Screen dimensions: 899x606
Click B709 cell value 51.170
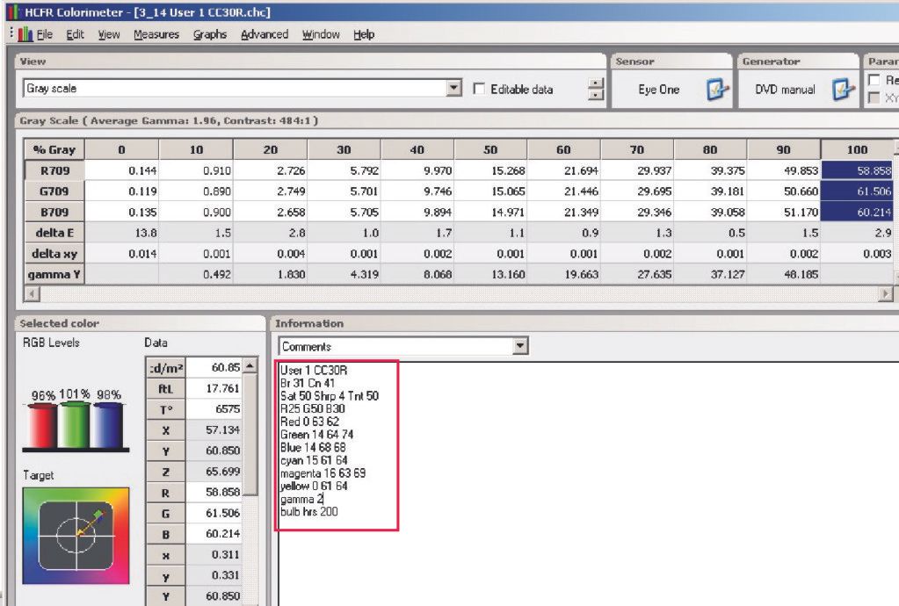tap(784, 212)
